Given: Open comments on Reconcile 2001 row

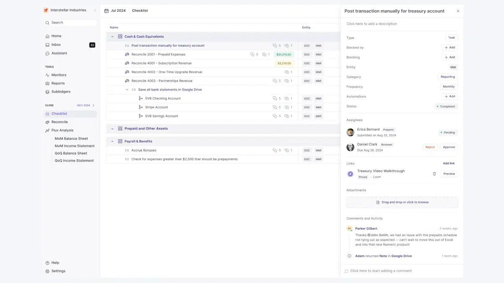Looking at the screenshot, I should click(255, 55).
